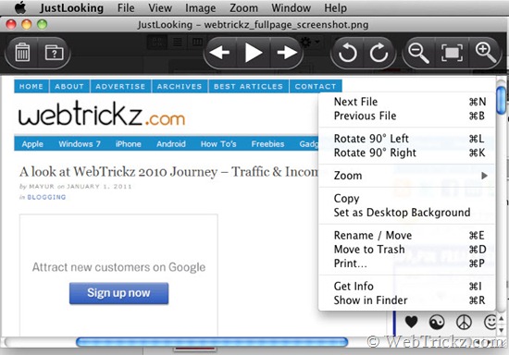Click the vertical scrollbar thumb

[x=501, y=101]
